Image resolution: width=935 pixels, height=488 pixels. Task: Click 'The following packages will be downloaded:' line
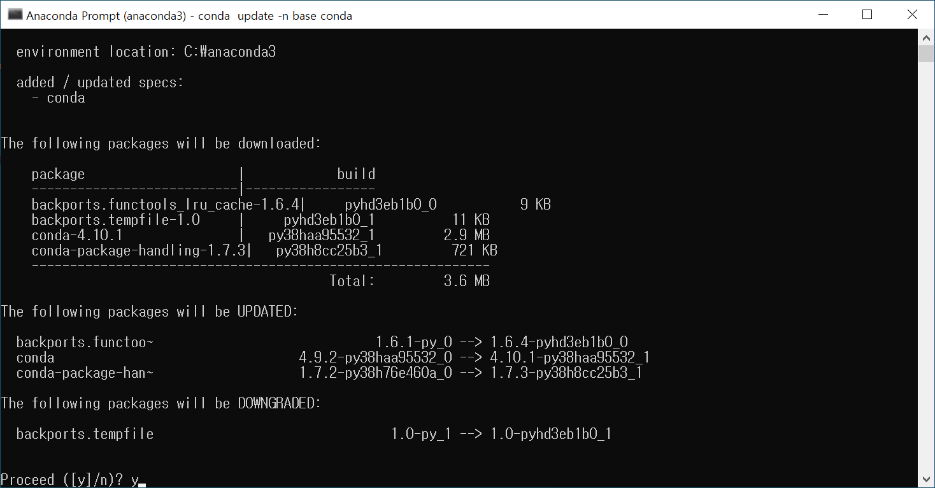tap(161, 143)
